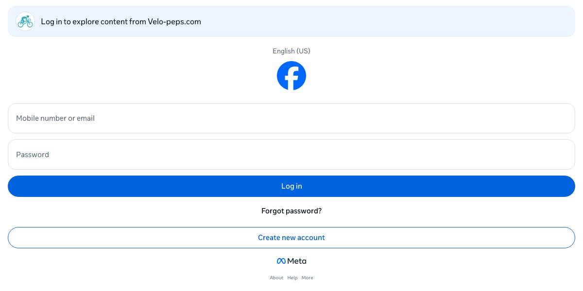Open the Forgot password? link

[x=291, y=211]
